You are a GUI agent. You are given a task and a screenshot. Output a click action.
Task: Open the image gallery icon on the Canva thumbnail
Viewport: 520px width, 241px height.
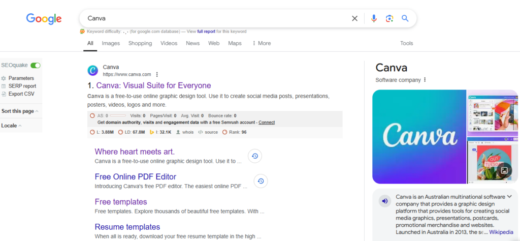click(504, 171)
